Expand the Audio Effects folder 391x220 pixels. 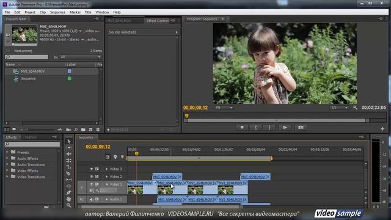pyautogui.click(x=7, y=158)
